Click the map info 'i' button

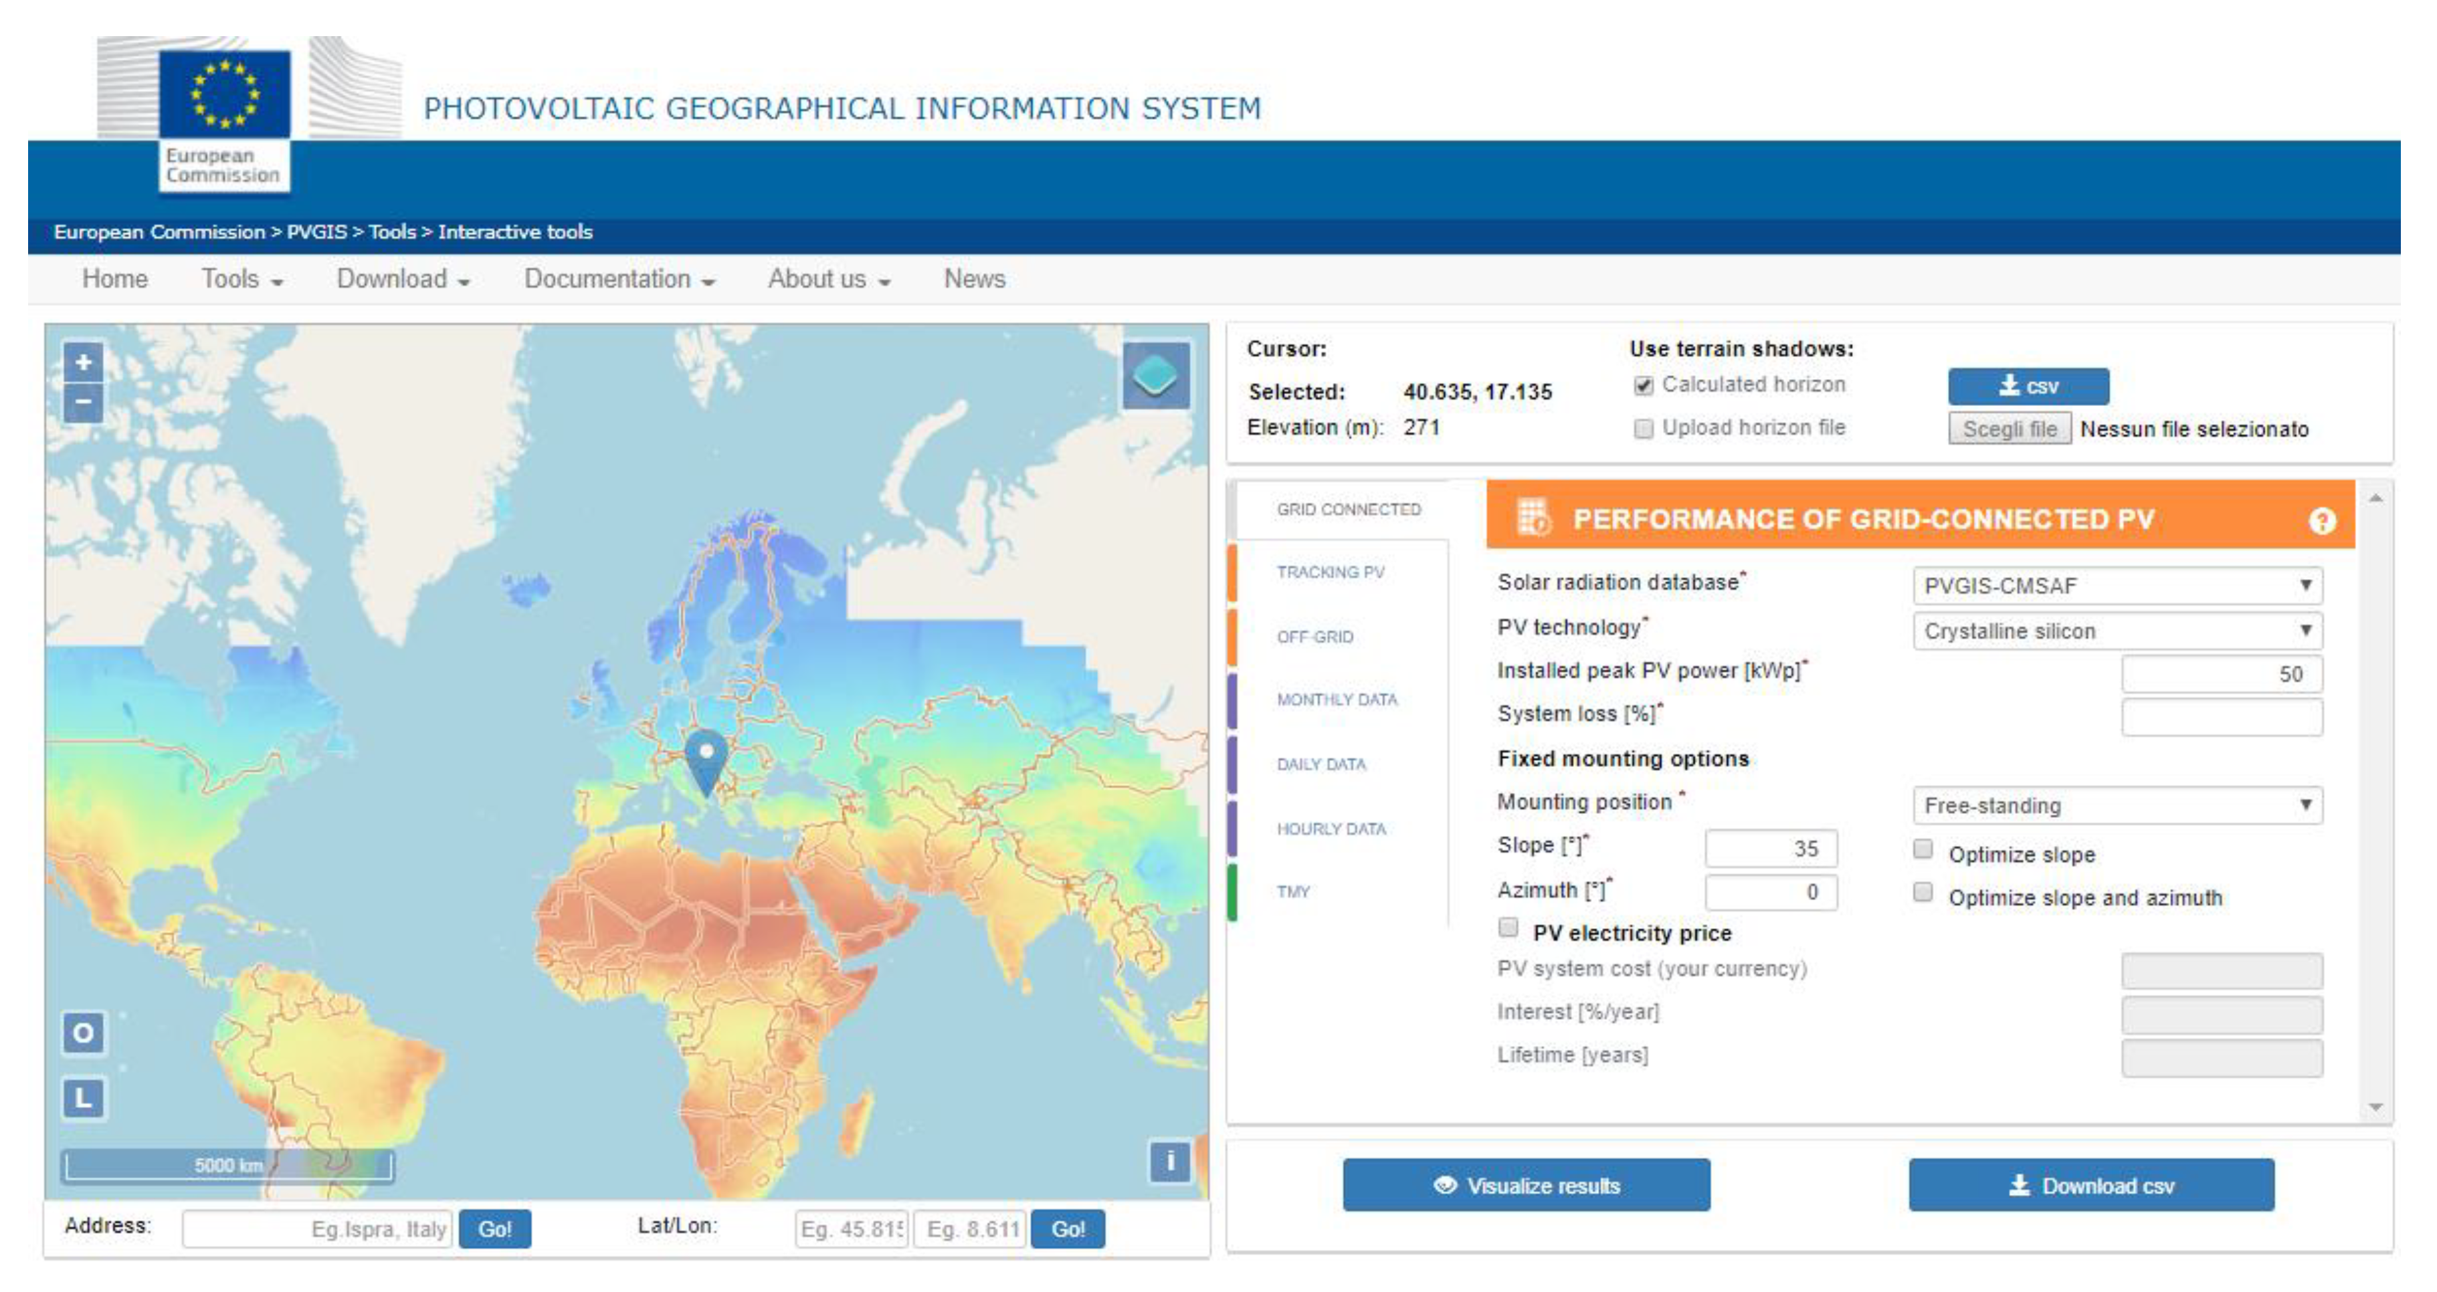(1169, 1160)
